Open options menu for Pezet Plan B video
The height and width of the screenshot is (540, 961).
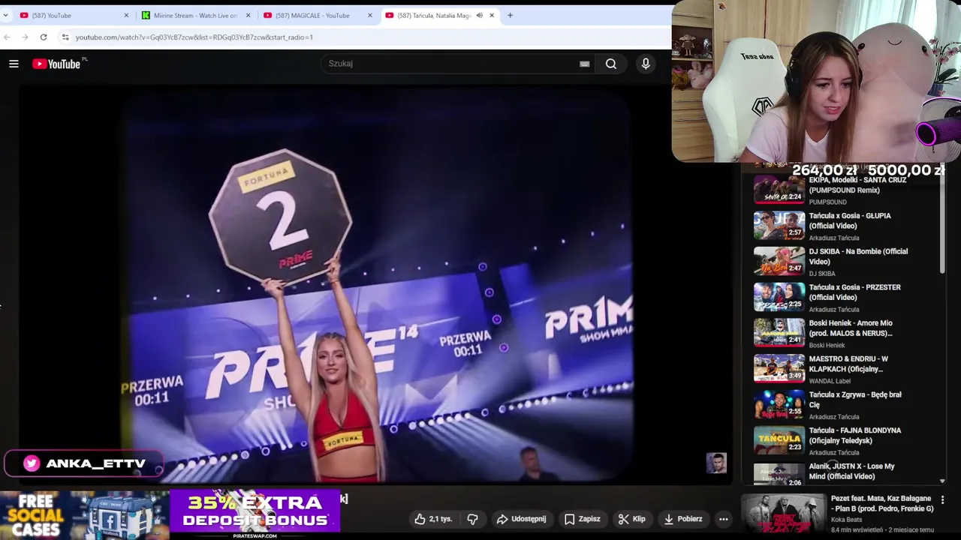click(x=942, y=499)
